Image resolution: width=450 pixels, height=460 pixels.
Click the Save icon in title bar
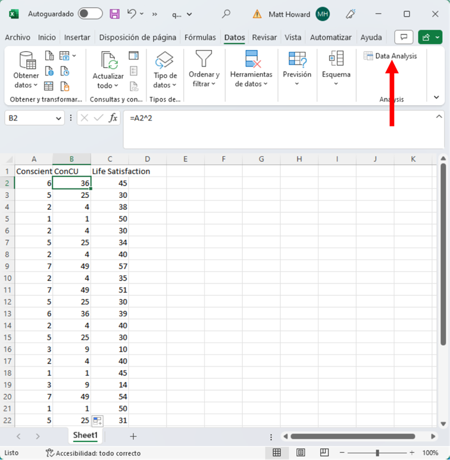(x=115, y=14)
